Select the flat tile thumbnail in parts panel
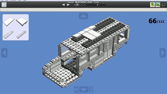Screen dimensions: 167x94 (x=9, y=21)
